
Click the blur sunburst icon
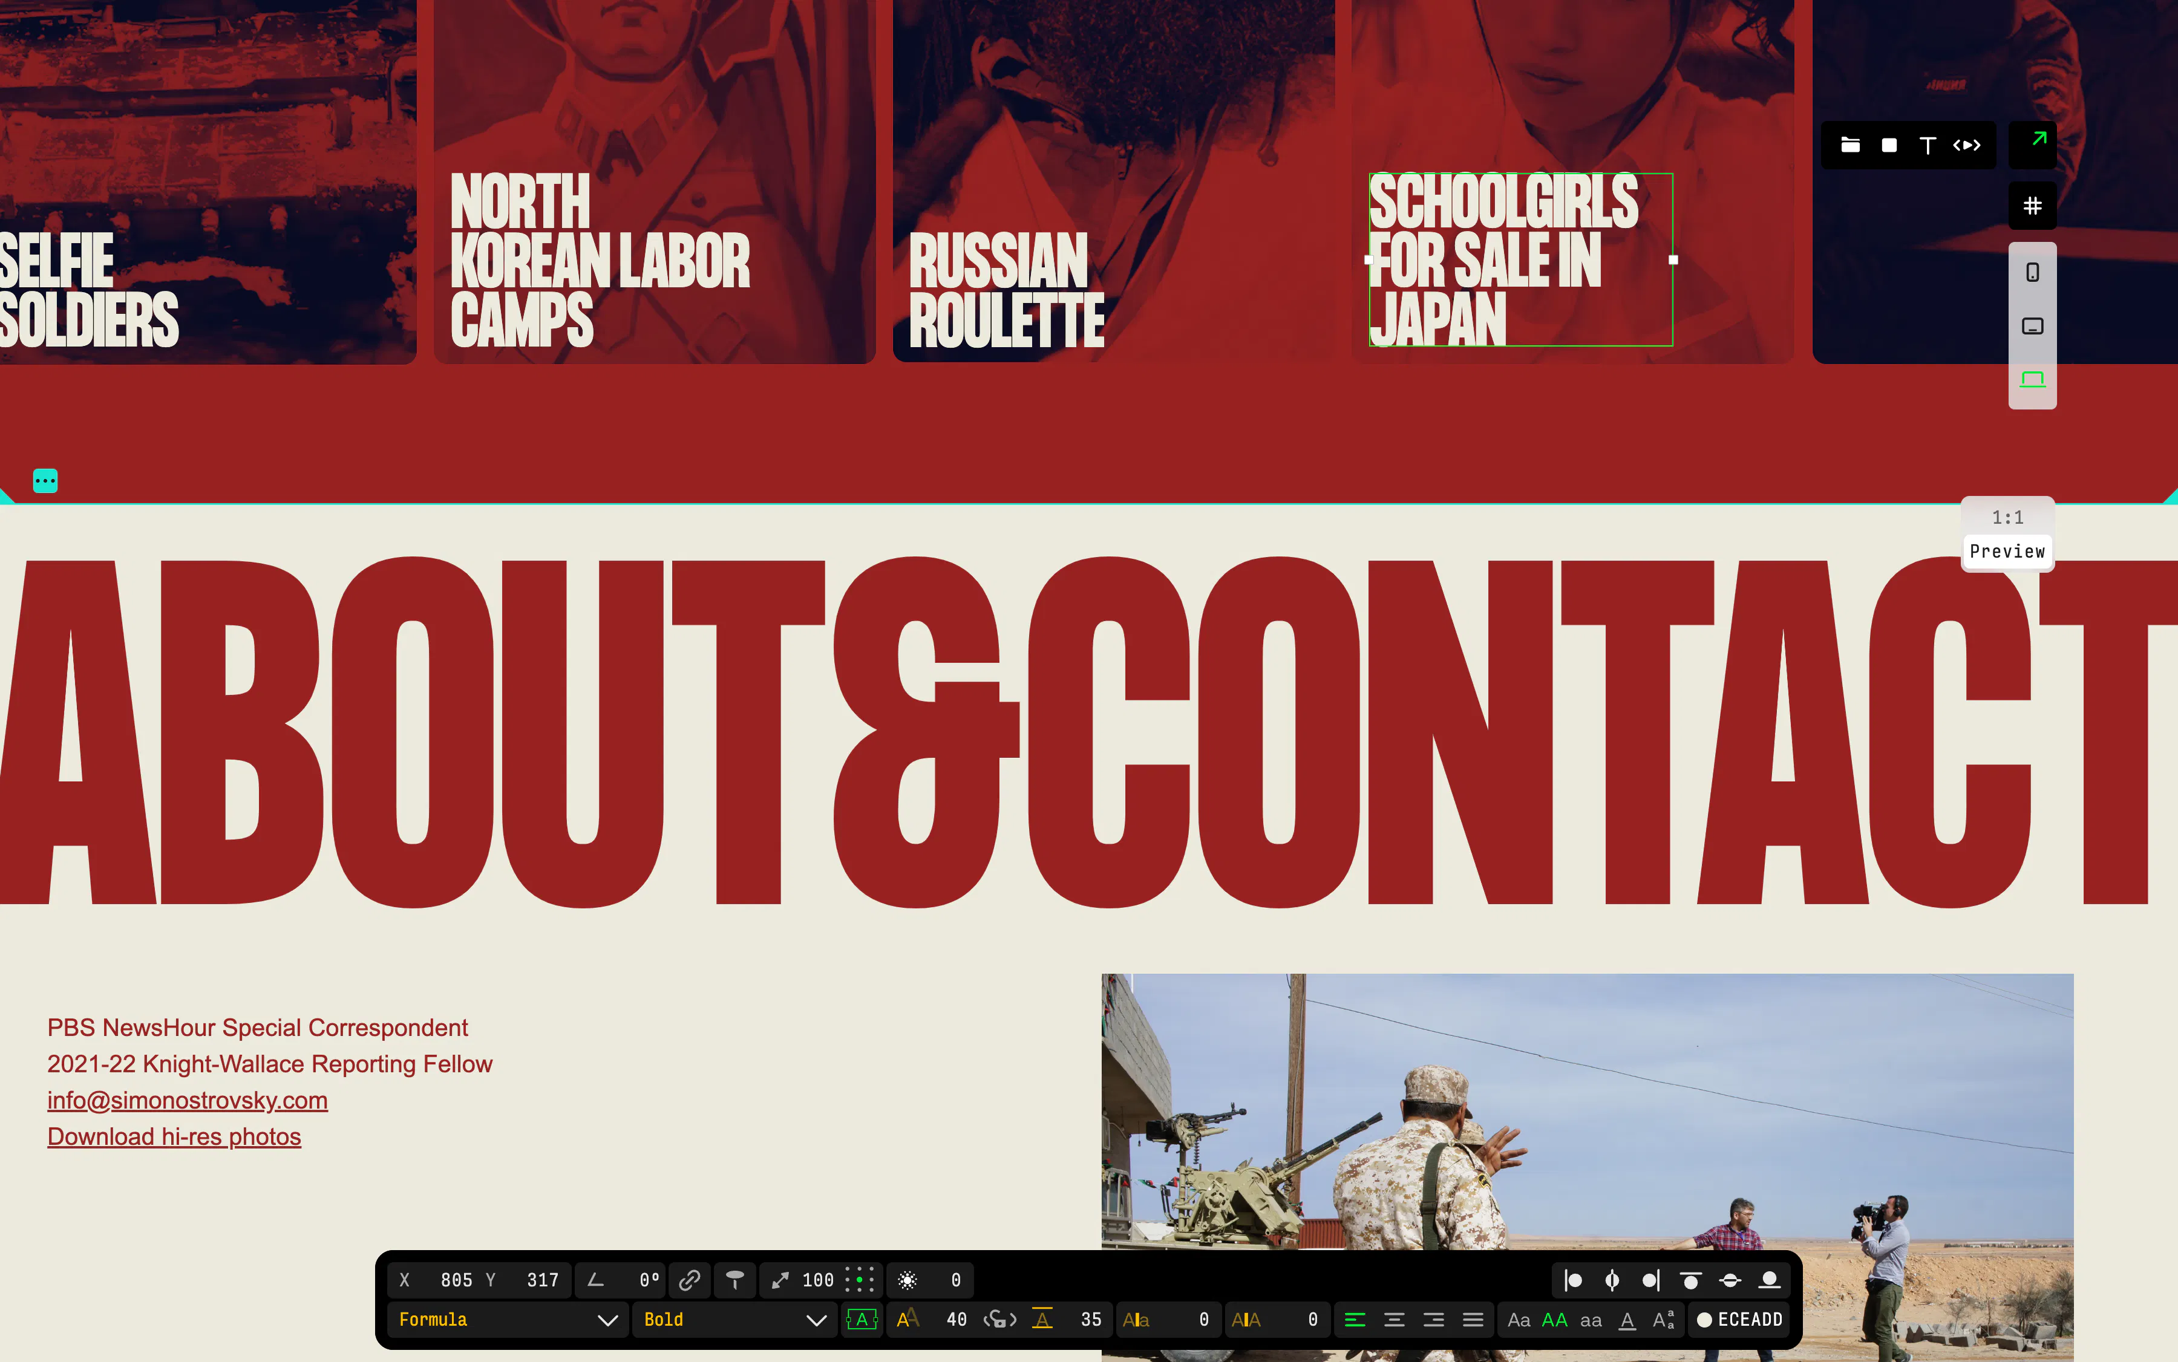pos(907,1280)
